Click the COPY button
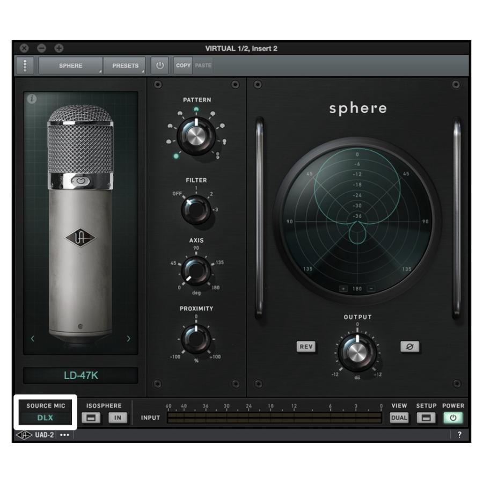 pyautogui.click(x=183, y=65)
